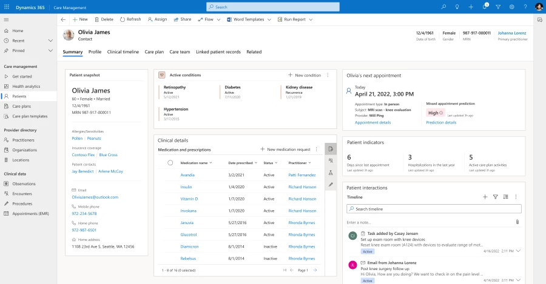The width and height of the screenshot is (546, 284).
Task: Switch to the Clinical timeline tab
Action: [123, 52]
